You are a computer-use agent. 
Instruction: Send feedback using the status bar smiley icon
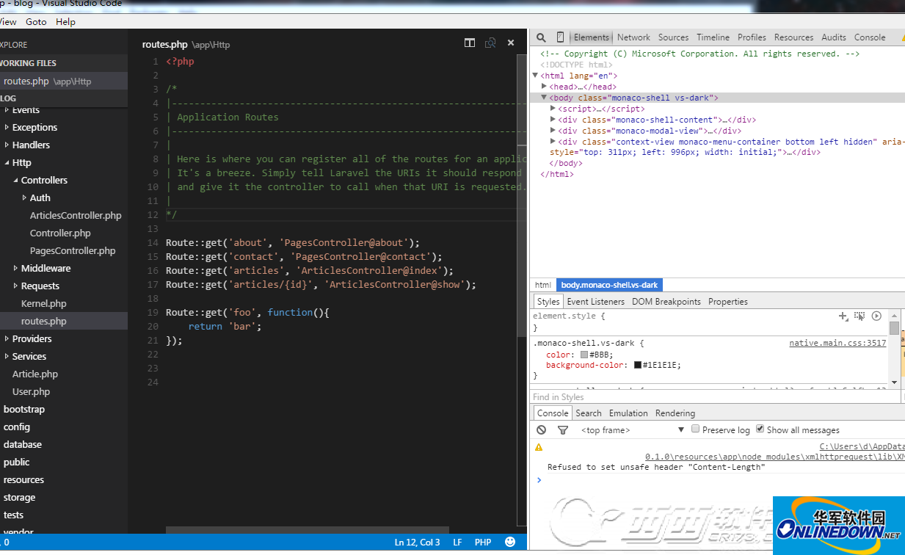(510, 542)
